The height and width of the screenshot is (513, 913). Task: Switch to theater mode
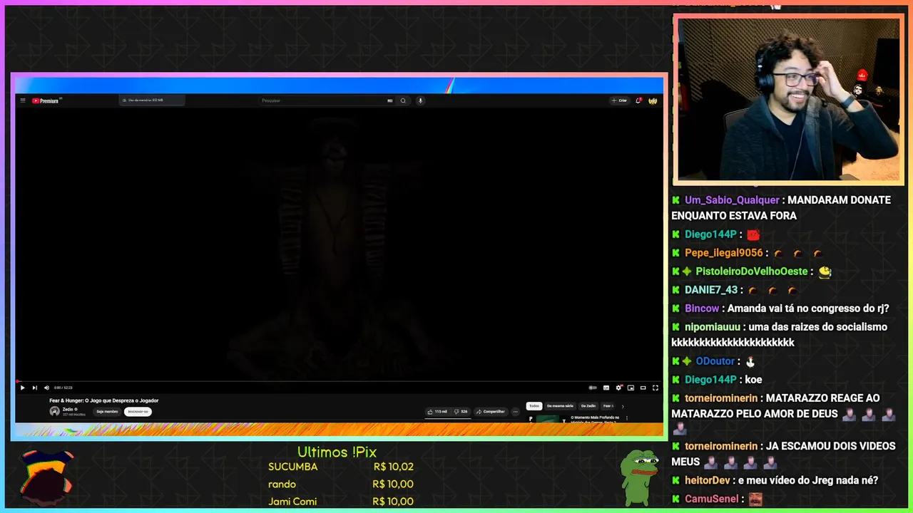point(643,388)
